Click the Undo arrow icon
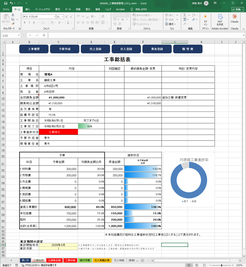The height and width of the screenshot is (267, 246). tap(11, 3)
